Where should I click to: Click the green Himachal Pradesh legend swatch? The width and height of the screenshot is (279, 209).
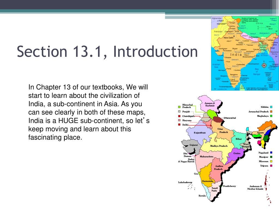[179, 107]
